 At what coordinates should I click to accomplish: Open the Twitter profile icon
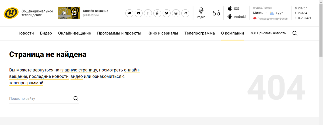167,13
